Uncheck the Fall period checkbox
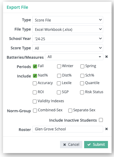The image size is (114, 157). tap(35, 67)
